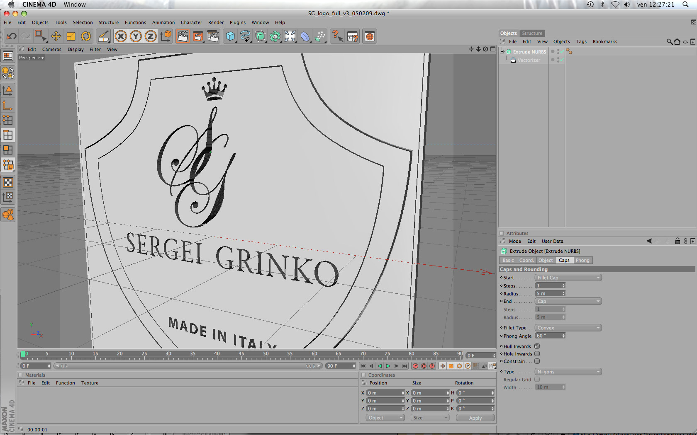Toggle autokeying red button
This screenshot has width=697, height=435.
click(424, 366)
